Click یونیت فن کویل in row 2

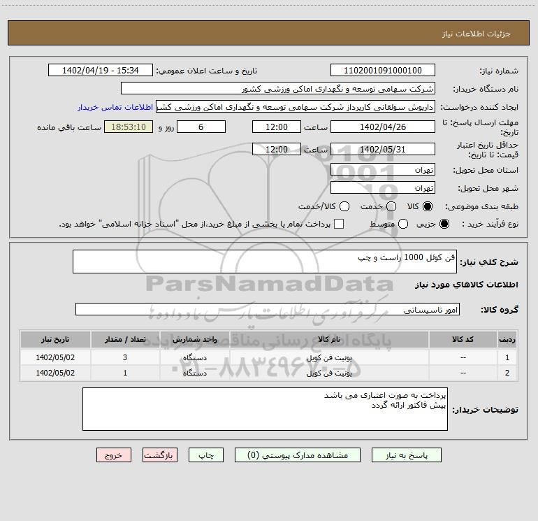(x=329, y=373)
